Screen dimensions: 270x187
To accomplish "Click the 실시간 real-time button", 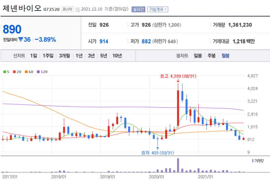I will coord(138,9).
